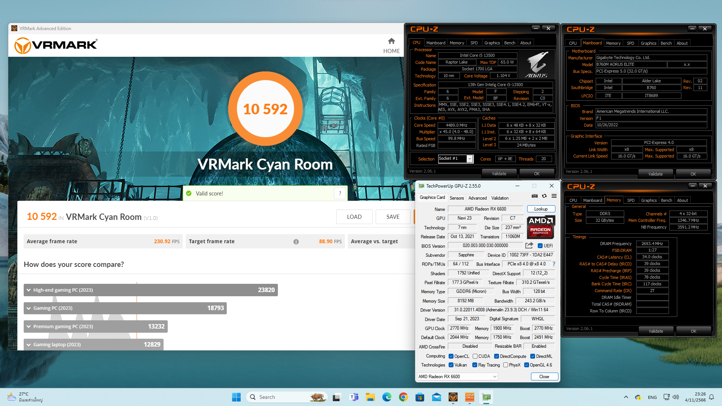722x406 pixels.
Task: Show hidden system tray icons chevron
Action: [626, 397]
